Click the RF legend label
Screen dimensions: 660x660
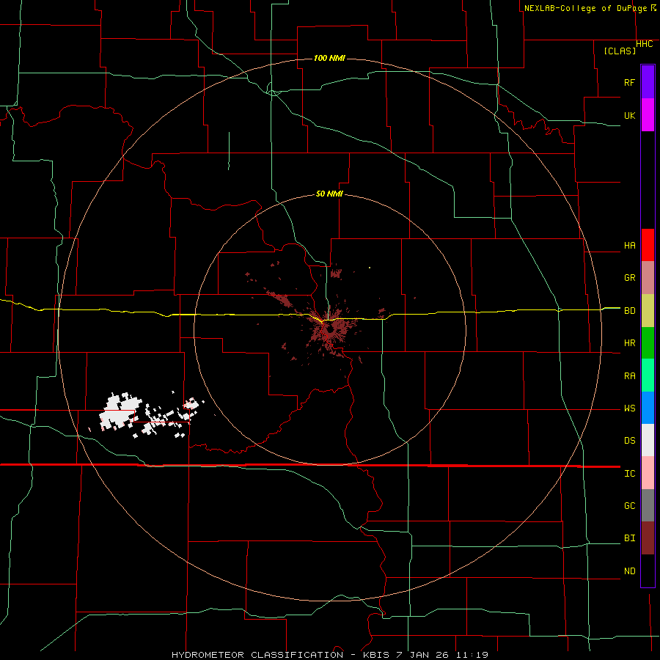[x=629, y=82]
